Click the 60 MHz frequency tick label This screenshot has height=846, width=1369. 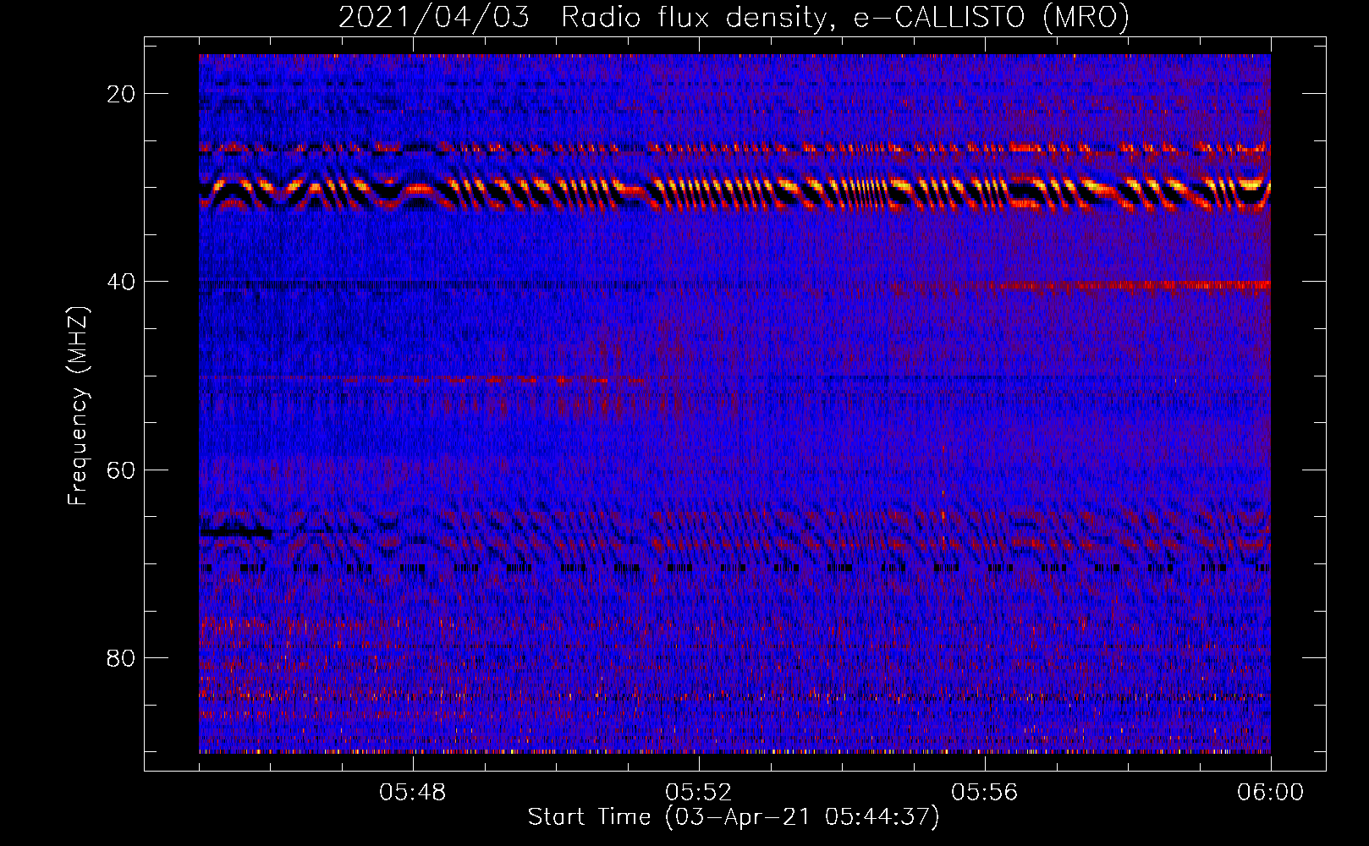(x=122, y=470)
